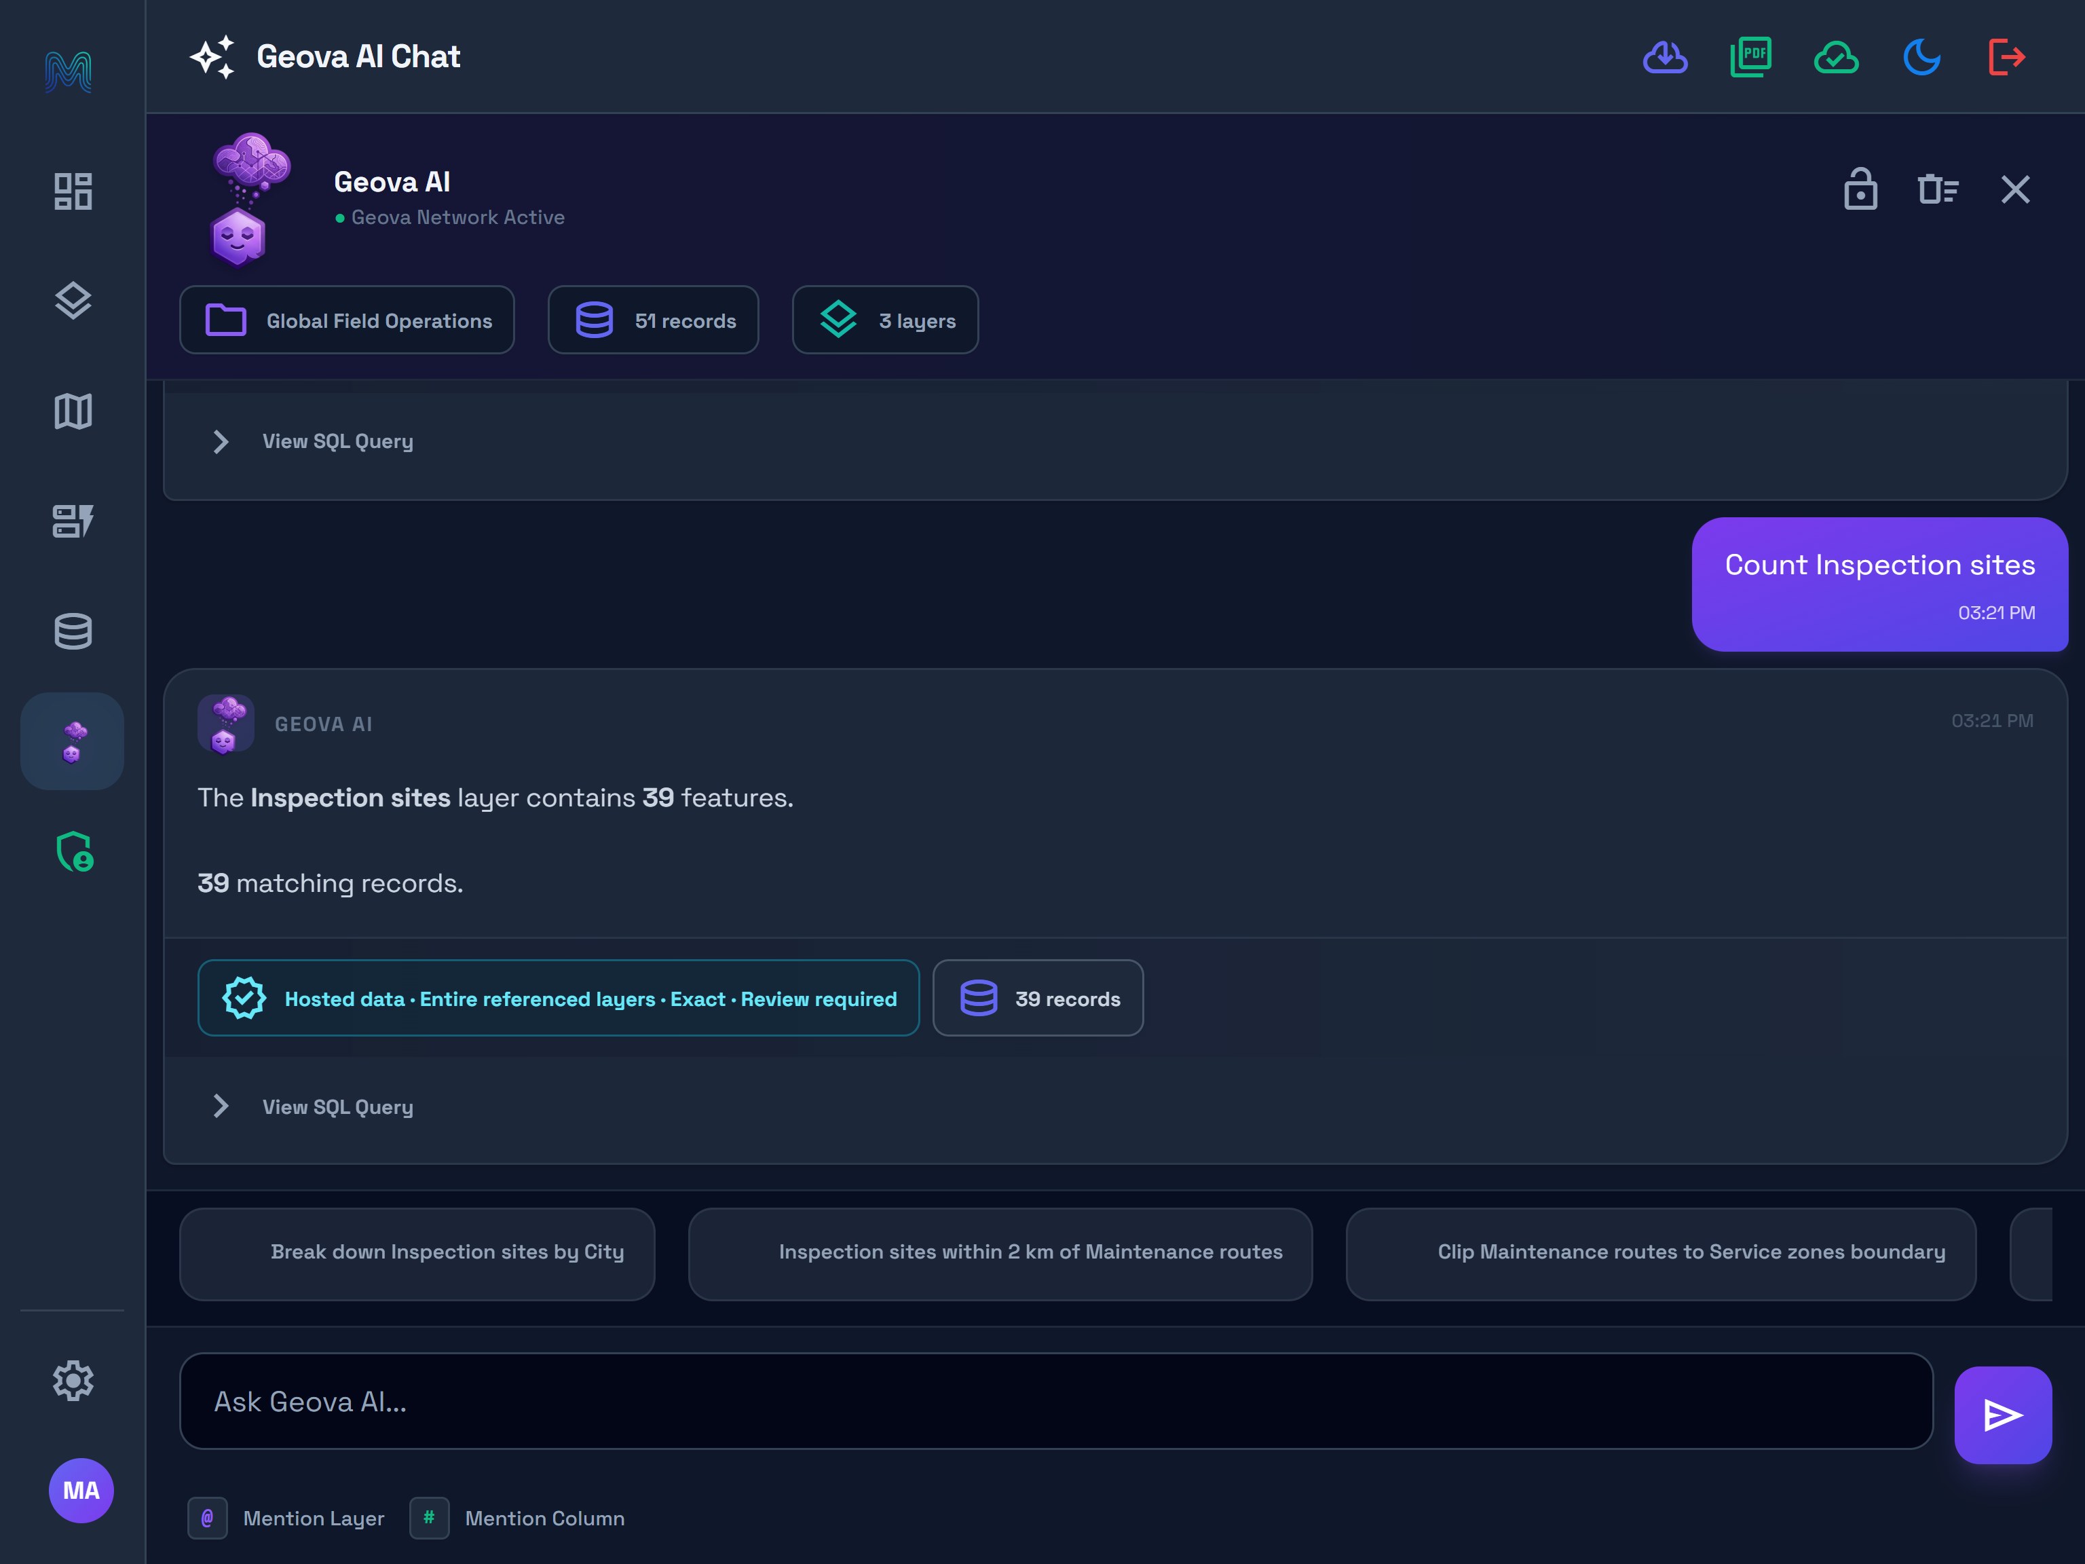Image resolution: width=2085 pixels, height=1564 pixels.
Task: Click the MA user avatar
Action: coord(81,1491)
